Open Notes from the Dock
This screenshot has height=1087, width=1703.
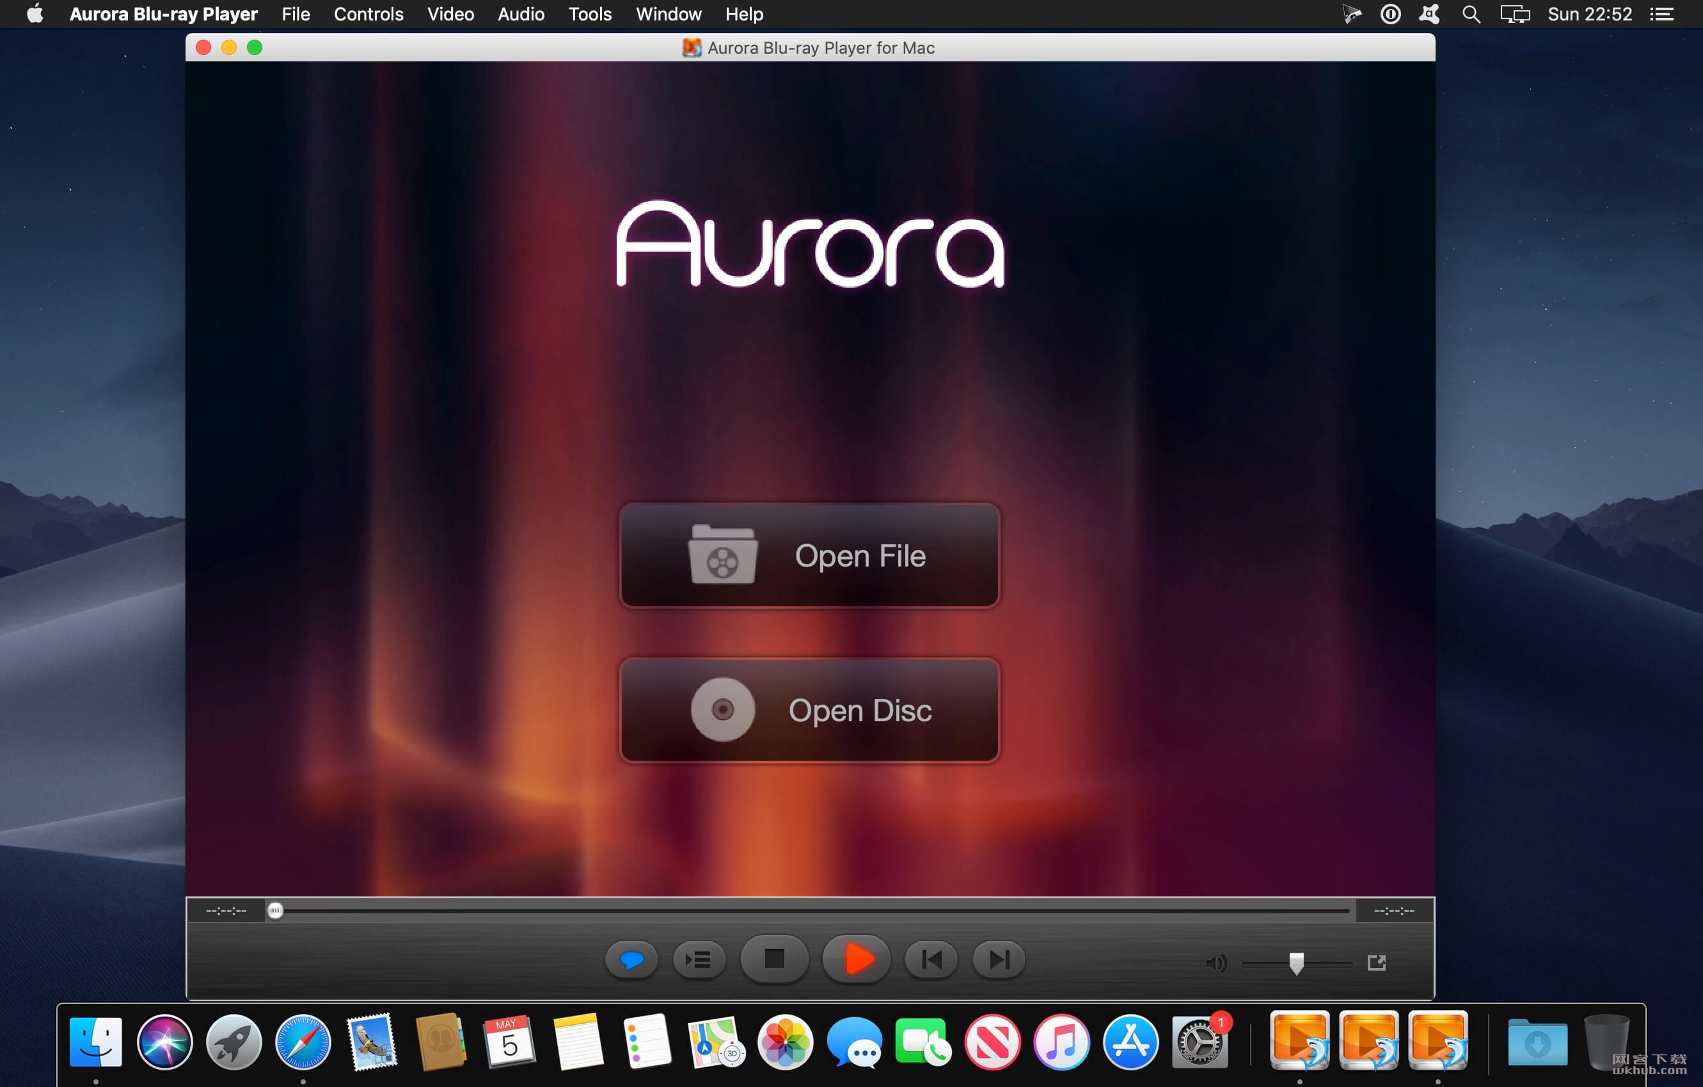coord(578,1041)
